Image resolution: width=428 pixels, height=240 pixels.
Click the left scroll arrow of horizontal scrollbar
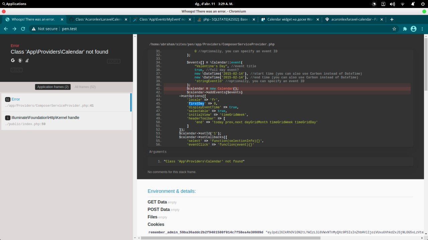tap(139, 238)
